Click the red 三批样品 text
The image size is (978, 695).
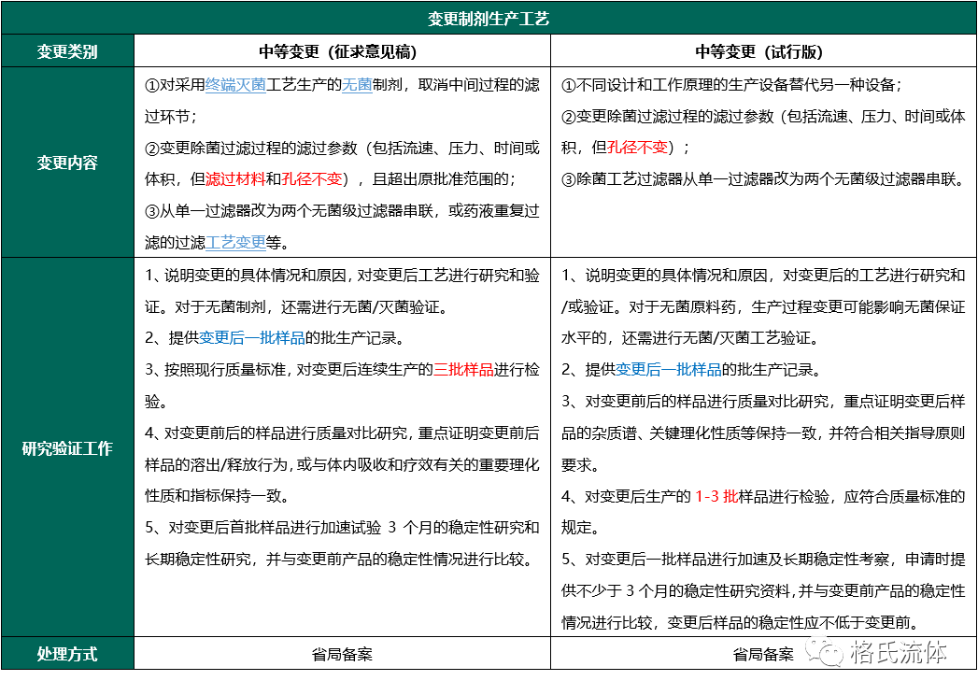[464, 369]
